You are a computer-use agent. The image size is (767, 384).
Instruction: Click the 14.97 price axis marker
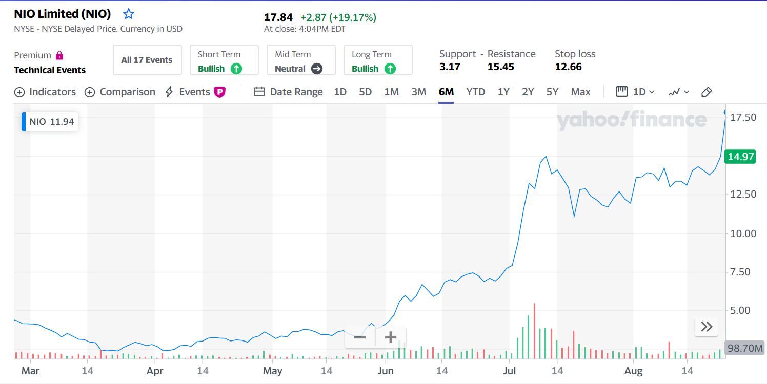coord(741,157)
